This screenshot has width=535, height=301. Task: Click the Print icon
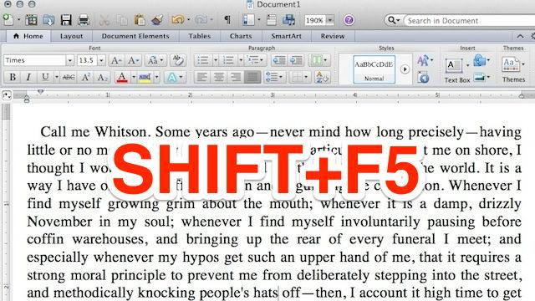tap(84, 20)
